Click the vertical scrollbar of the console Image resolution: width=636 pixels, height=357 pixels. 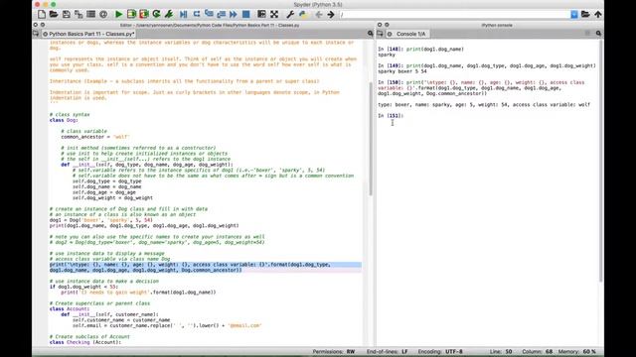pos(600,161)
